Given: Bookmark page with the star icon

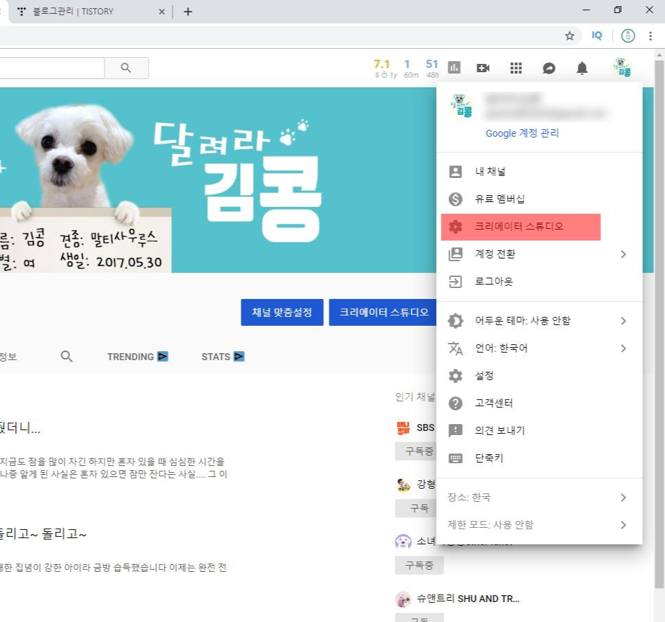Looking at the screenshot, I should tap(569, 36).
